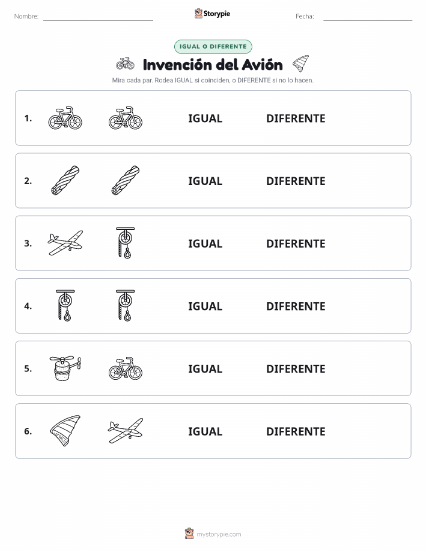
Task: Click the second rope icon in row 2
Action: tap(126, 180)
